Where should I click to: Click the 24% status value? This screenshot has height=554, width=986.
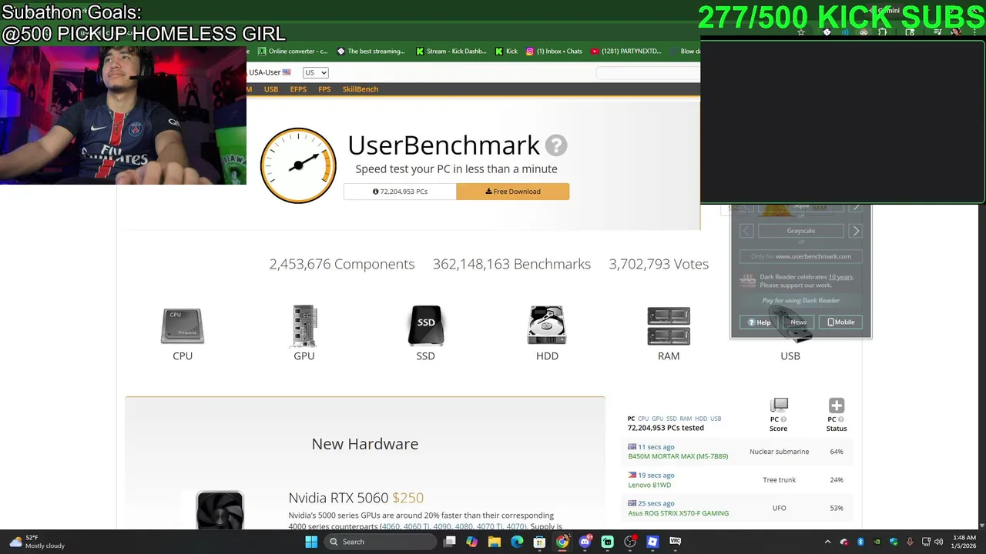point(837,480)
